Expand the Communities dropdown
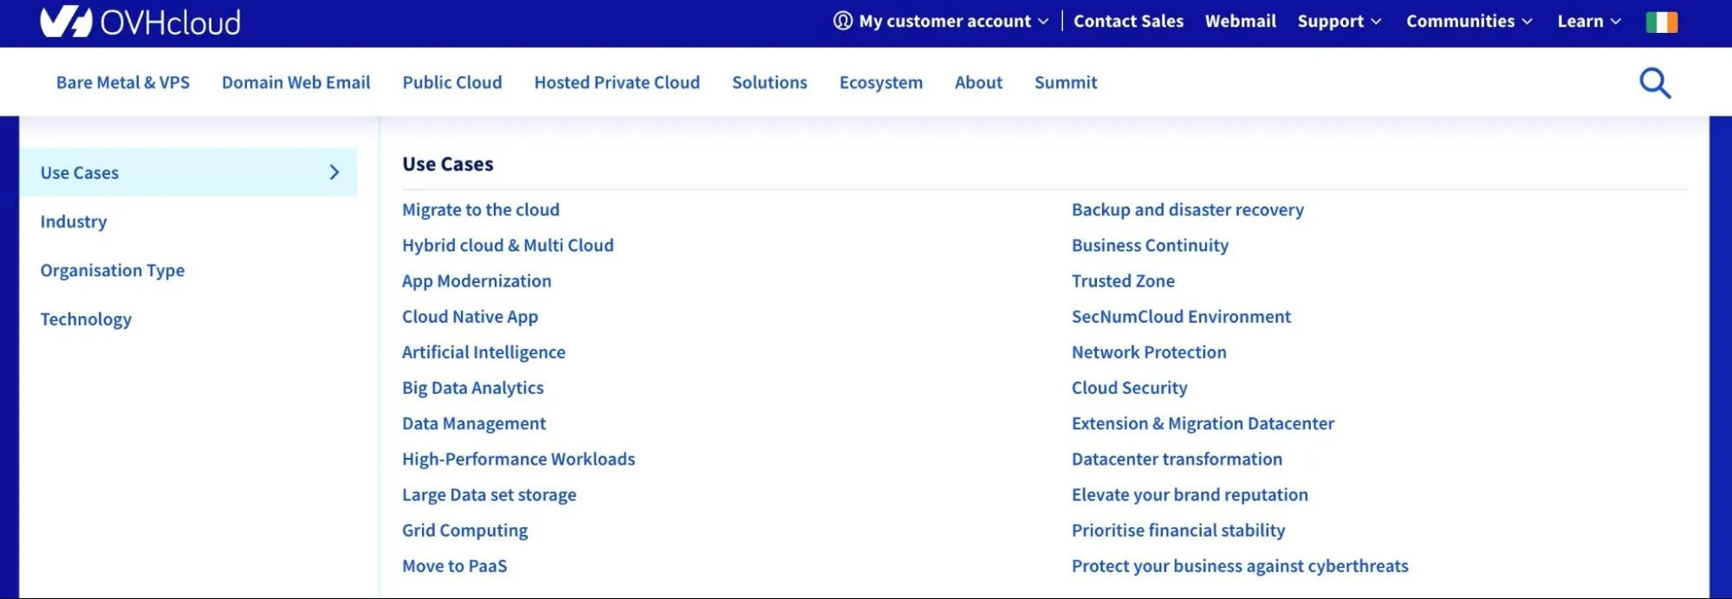The image size is (1732, 599). (x=1469, y=21)
